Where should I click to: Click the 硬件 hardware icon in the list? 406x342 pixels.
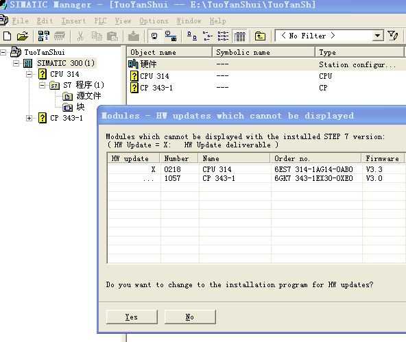click(x=133, y=64)
